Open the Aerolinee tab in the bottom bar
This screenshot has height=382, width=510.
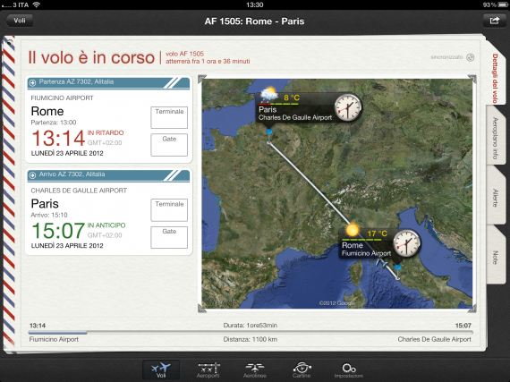255,370
